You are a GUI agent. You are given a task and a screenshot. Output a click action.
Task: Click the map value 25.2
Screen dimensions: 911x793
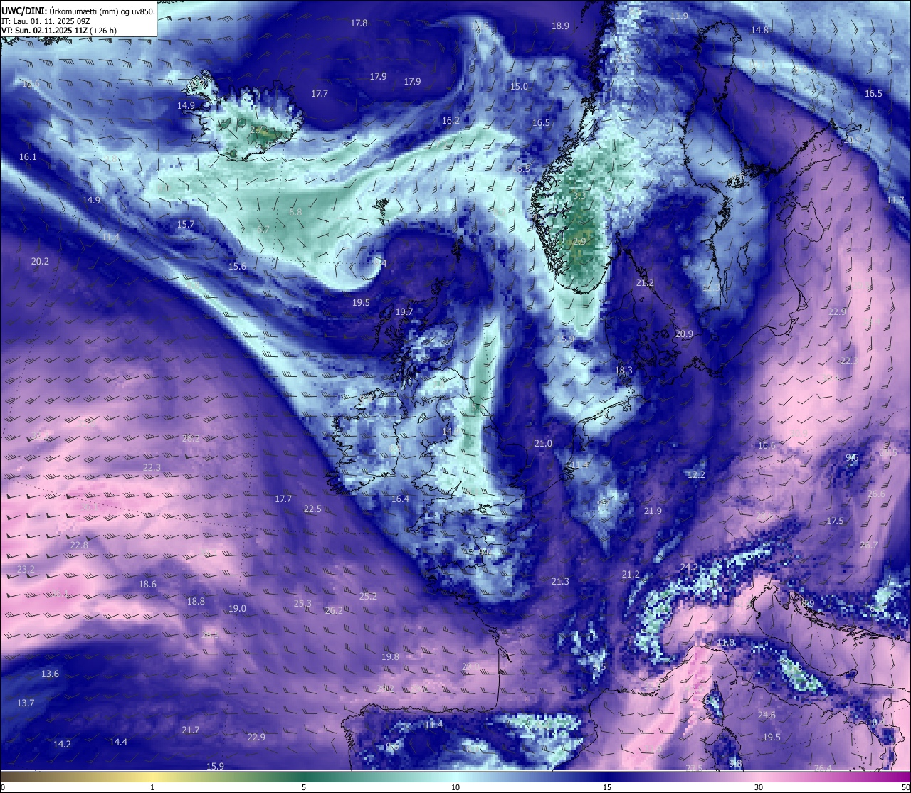coord(368,597)
